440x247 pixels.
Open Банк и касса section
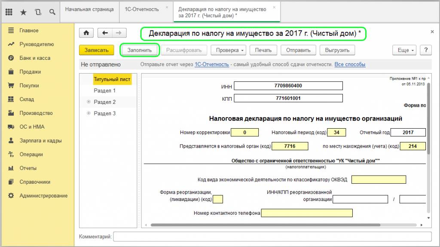click(x=35, y=58)
